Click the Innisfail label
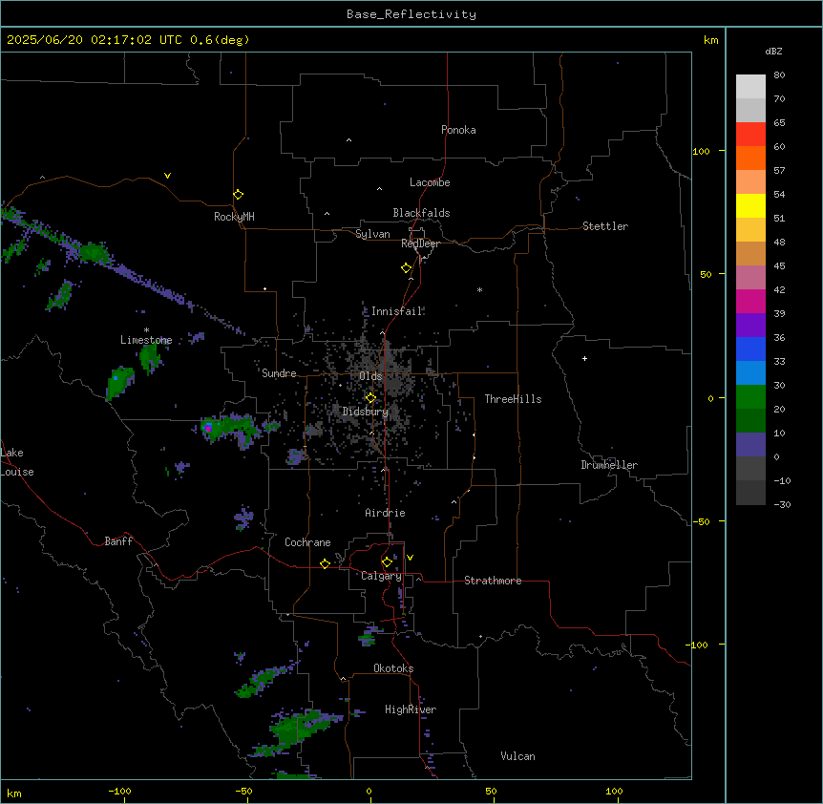 click(397, 311)
